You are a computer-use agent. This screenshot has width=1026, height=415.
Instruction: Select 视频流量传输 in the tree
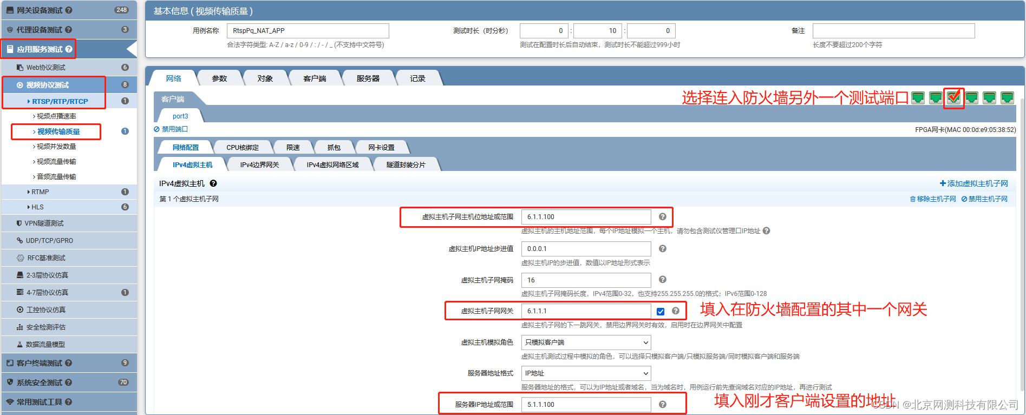[56, 161]
